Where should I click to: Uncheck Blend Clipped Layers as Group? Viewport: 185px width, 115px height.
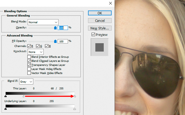click(29, 61)
